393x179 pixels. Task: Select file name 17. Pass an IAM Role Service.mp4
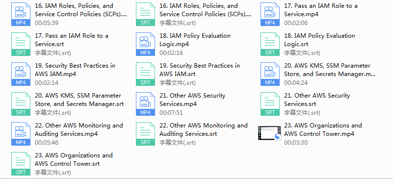tap(321, 10)
